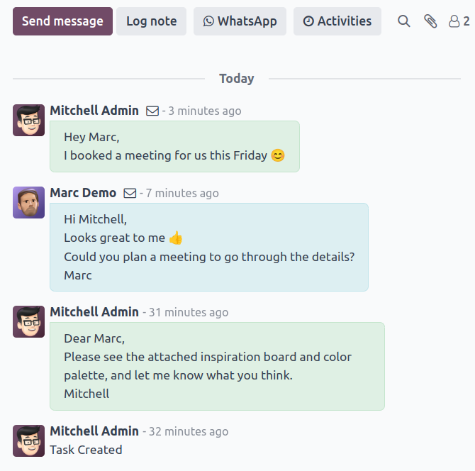Select the Marc Demo author name

83,193
